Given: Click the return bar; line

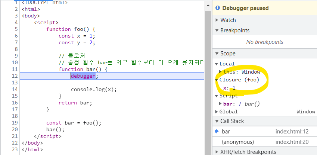Looking at the screenshot, I should click(x=75, y=103).
